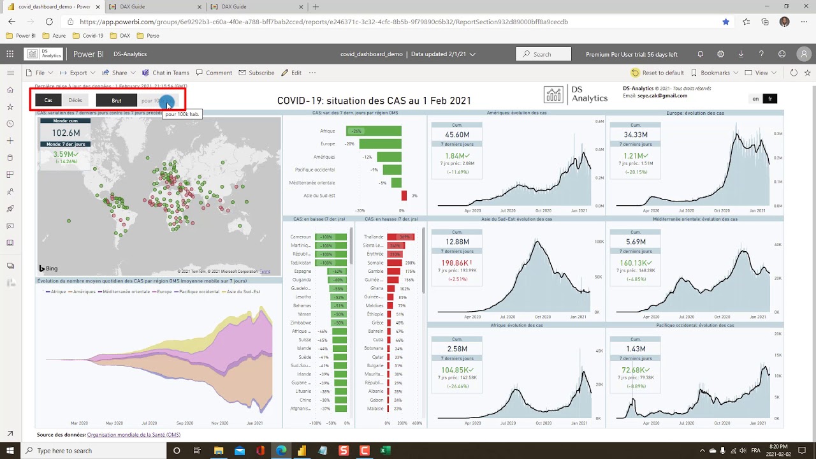Screen dimensions: 816x459
Task: Open Task View on the taskbar
Action: click(198, 450)
